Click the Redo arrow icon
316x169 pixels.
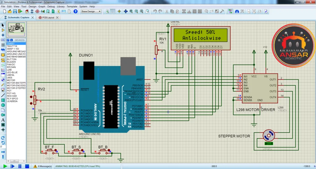click(160, 11)
